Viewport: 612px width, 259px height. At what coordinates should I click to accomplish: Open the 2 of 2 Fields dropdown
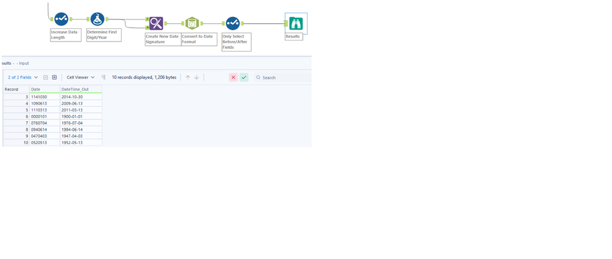(x=23, y=78)
